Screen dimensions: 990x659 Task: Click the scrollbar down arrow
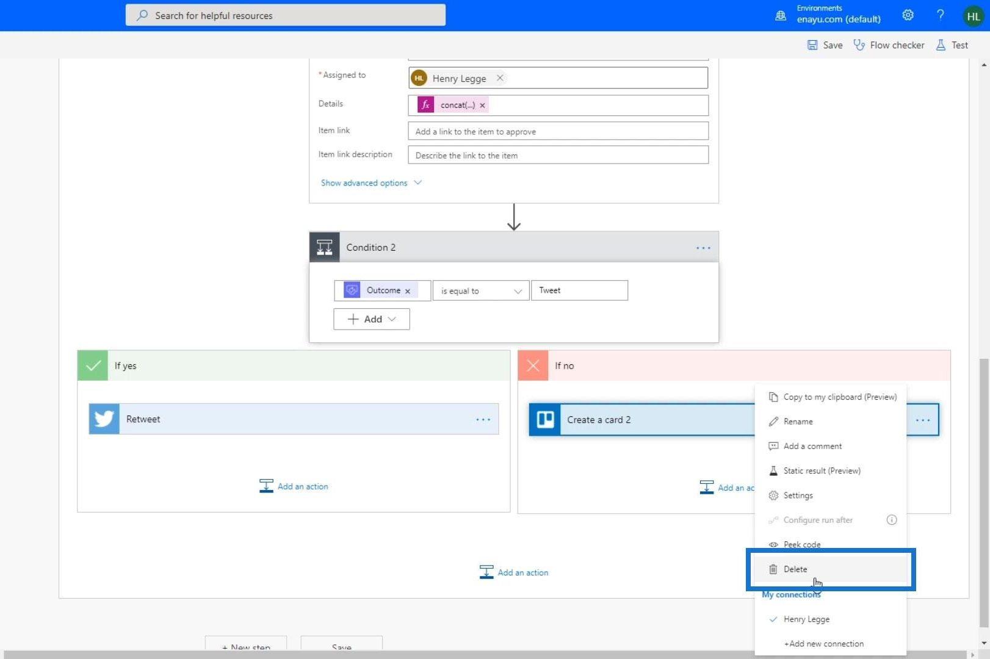pyautogui.click(x=983, y=643)
